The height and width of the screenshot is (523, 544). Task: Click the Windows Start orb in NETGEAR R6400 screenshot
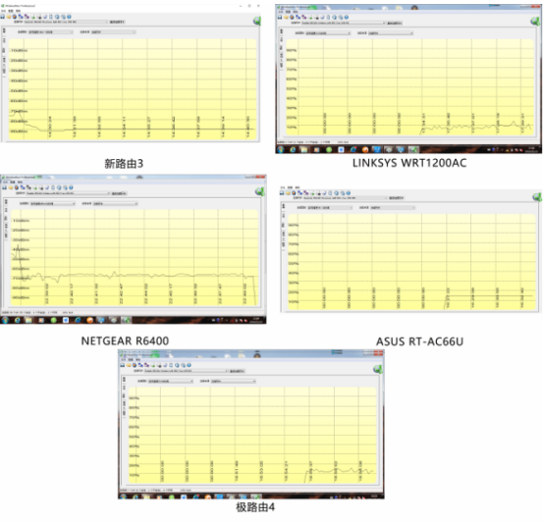tap(5, 320)
